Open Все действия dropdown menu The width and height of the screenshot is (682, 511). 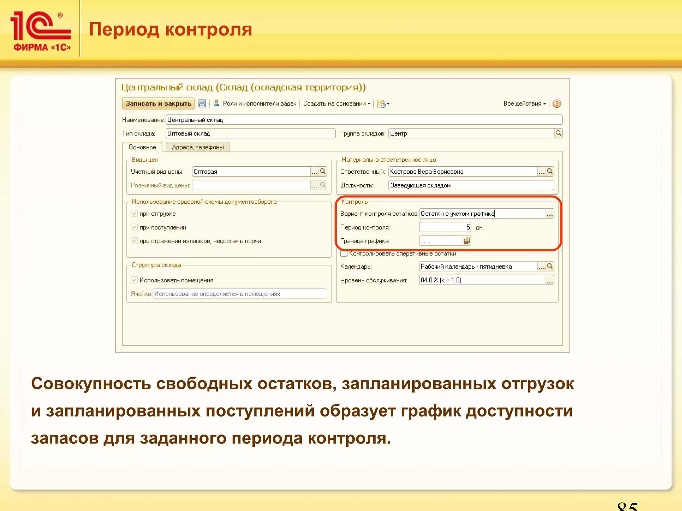pos(525,103)
